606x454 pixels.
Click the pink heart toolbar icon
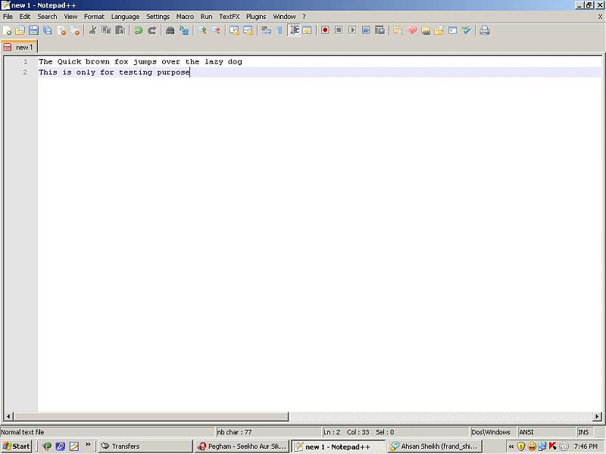412,30
